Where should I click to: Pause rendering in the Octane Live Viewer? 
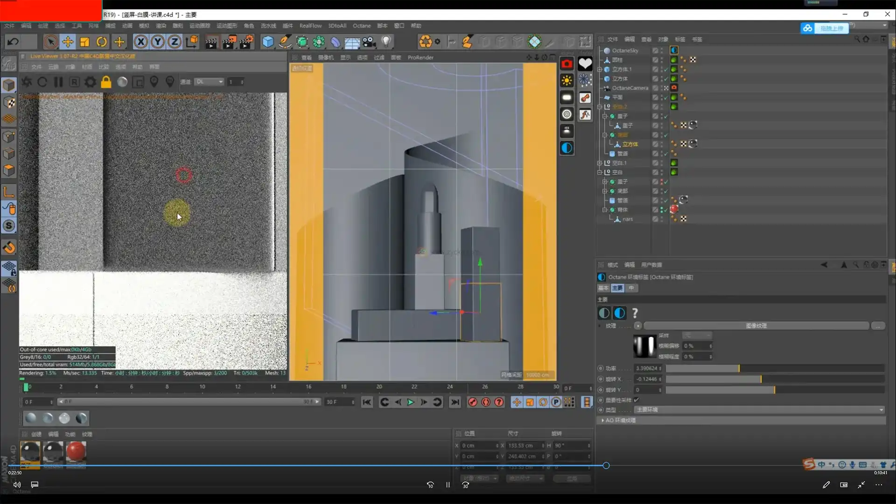[58, 82]
